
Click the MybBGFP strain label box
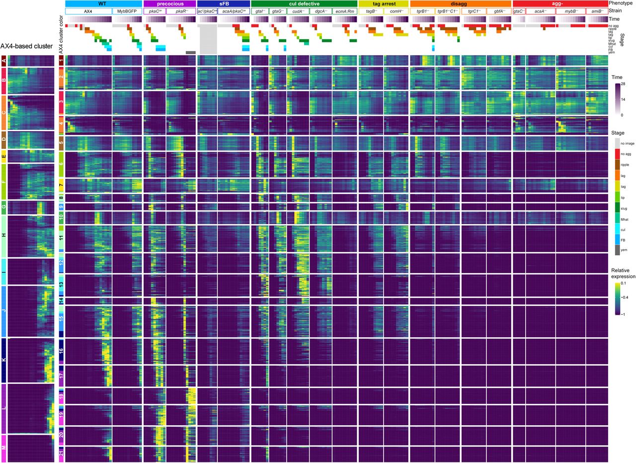tap(127, 11)
